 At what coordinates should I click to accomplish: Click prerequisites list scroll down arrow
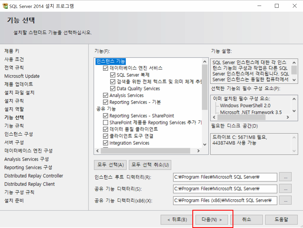(x=294, y=111)
